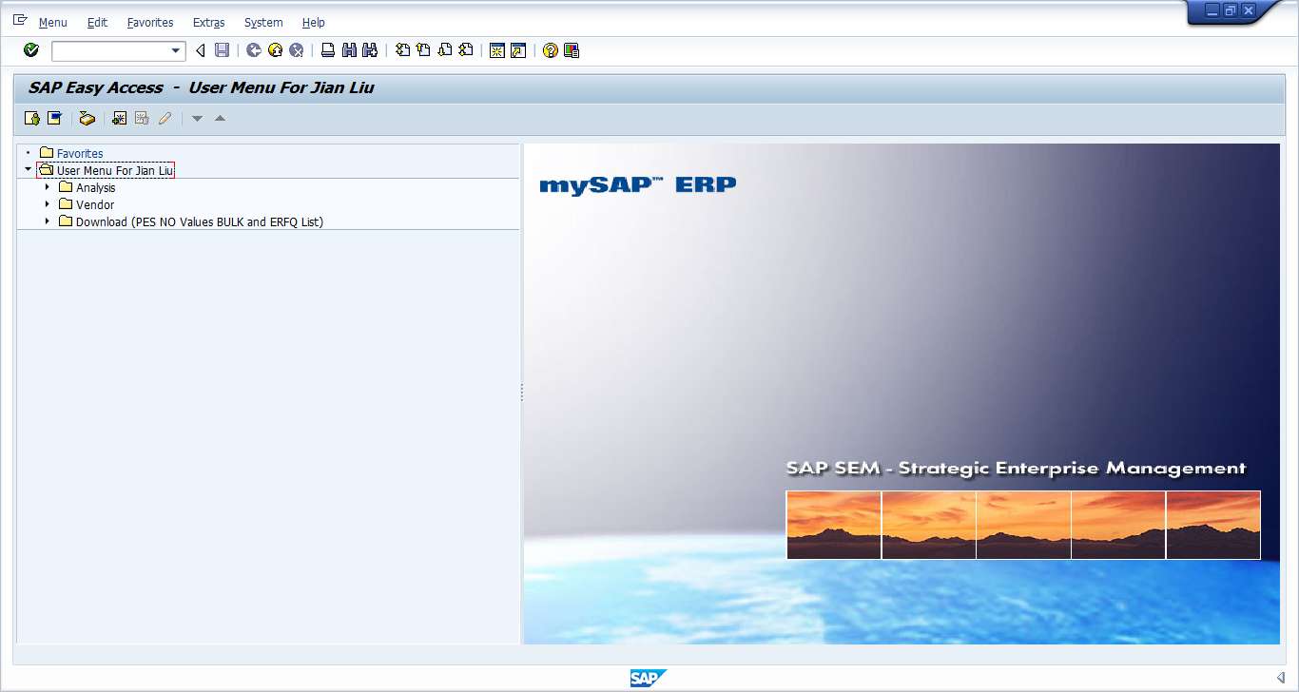Click the Print icon
The height and width of the screenshot is (692, 1299).
pyautogui.click(x=328, y=50)
